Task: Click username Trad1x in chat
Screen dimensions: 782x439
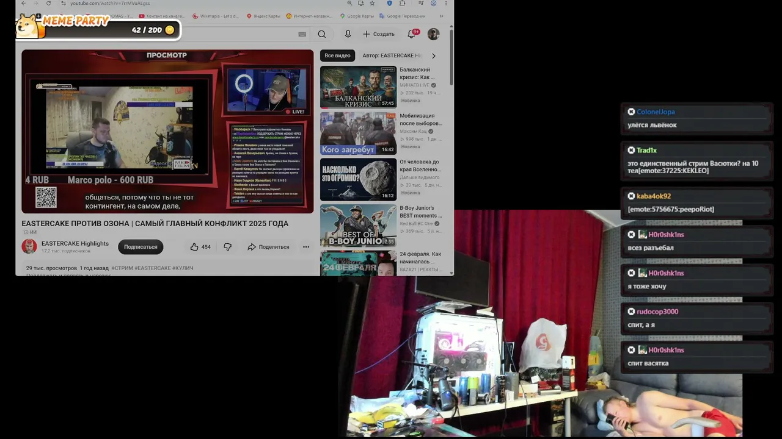Action: click(x=646, y=150)
